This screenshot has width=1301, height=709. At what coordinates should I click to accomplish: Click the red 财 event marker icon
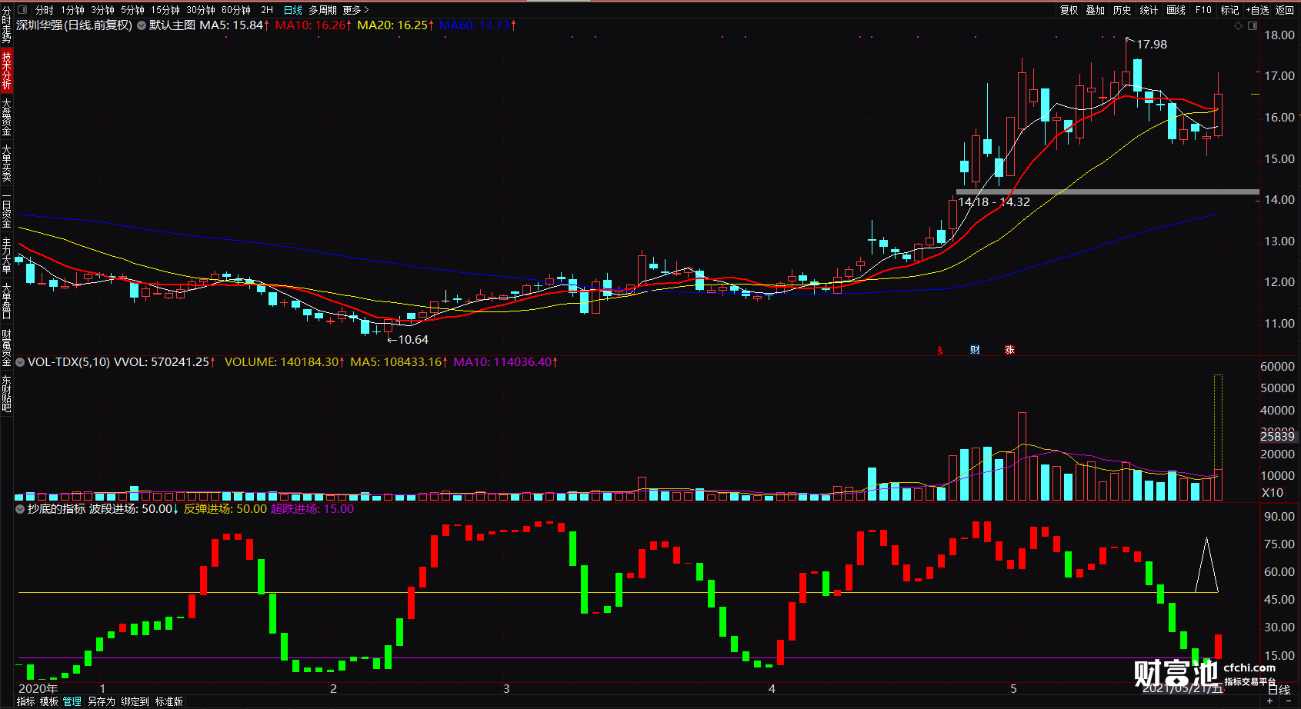tap(975, 350)
